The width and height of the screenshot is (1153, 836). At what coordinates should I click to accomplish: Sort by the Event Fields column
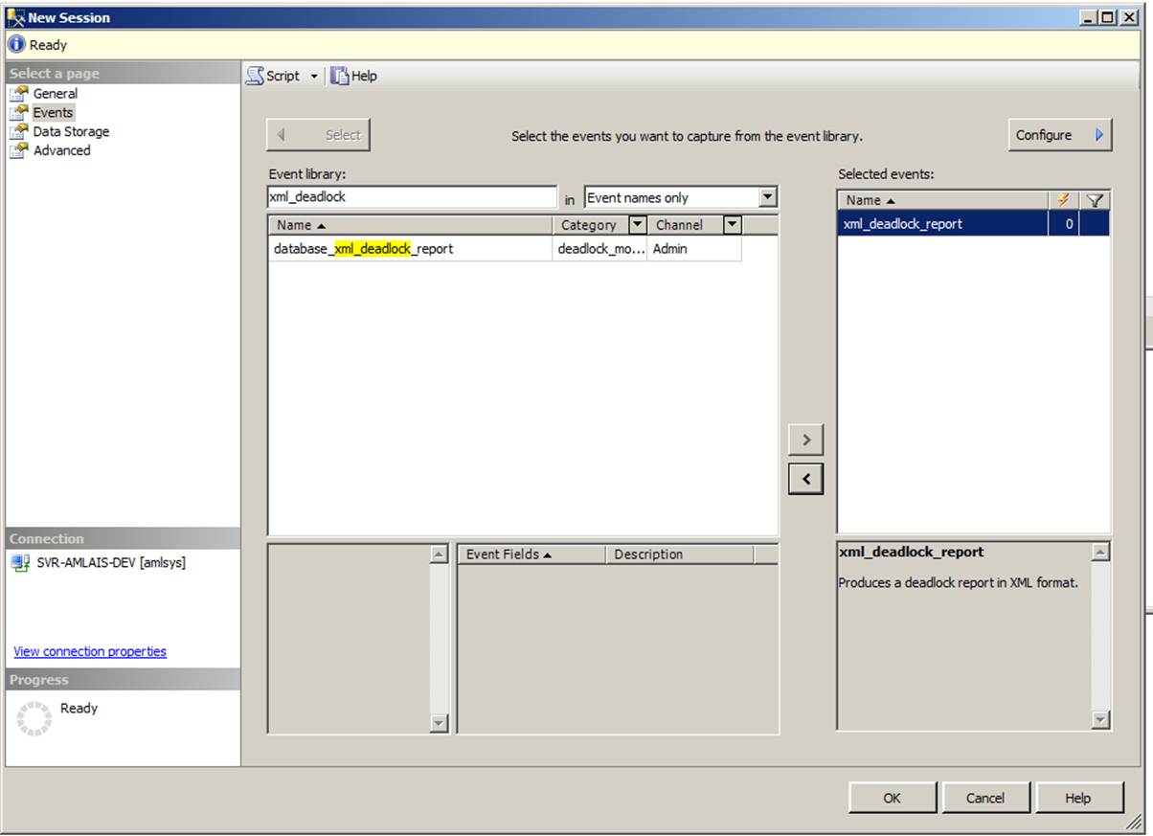(x=531, y=554)
